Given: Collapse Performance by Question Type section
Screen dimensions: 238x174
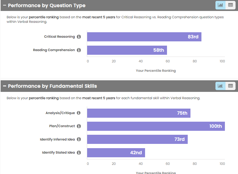Looking at the screenshot, I should click(5, 5).
